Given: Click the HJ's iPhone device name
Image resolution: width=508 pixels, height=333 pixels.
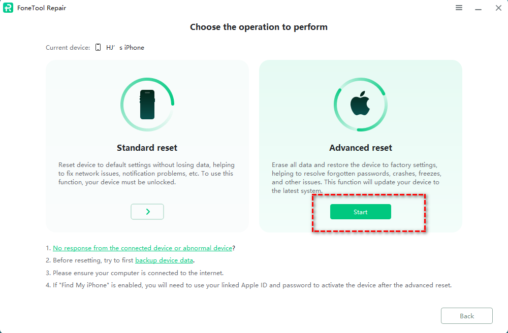Looking at the screenshot, I should point(125,48).
